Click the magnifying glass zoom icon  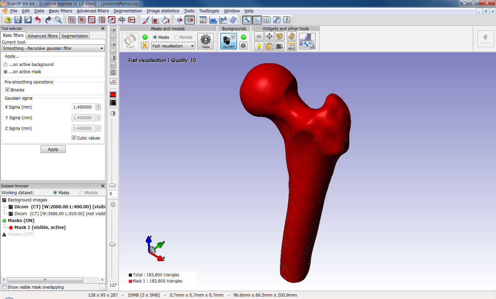click(58, 20)
